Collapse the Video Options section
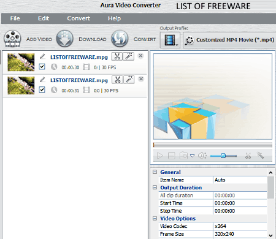This screenshot has height=239, width=276. pos(155,218)
